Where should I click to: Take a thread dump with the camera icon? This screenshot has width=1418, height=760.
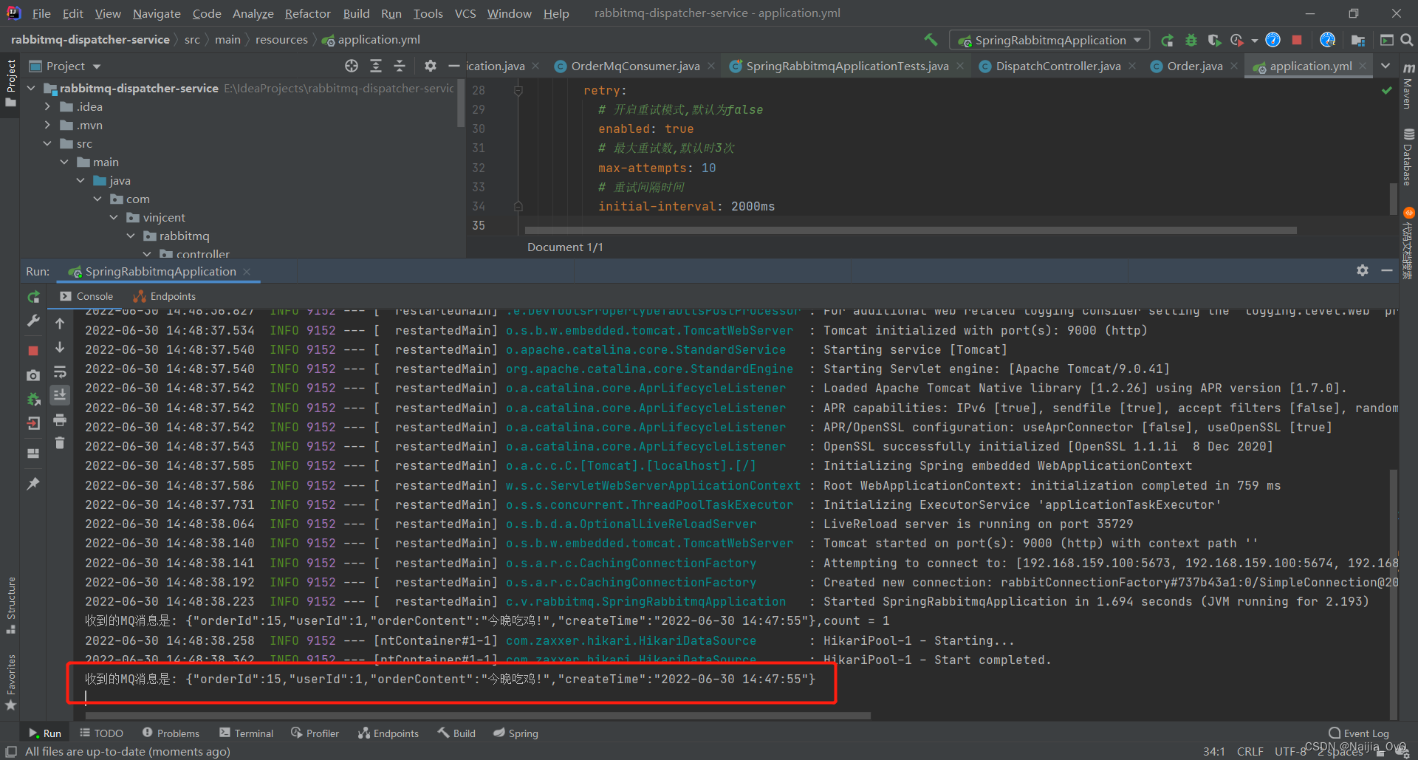coord(33,375)
